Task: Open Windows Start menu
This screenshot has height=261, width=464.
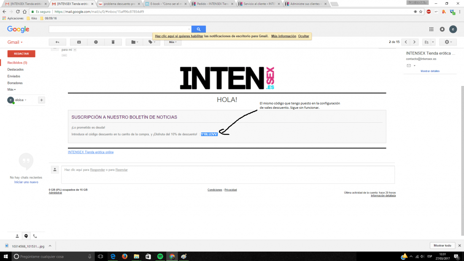Action: pos(5,256)
